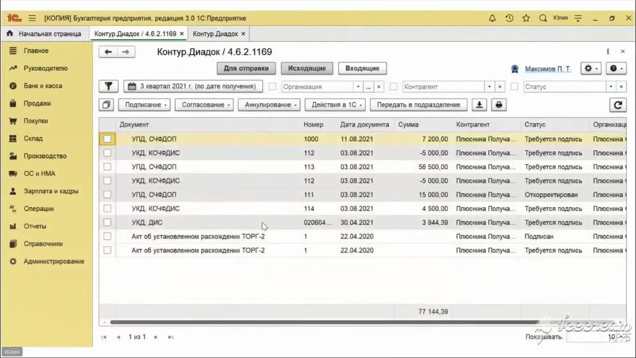
Task: Click the certificate icon next to Максимов П. Т.
Action: pos(515,69)
